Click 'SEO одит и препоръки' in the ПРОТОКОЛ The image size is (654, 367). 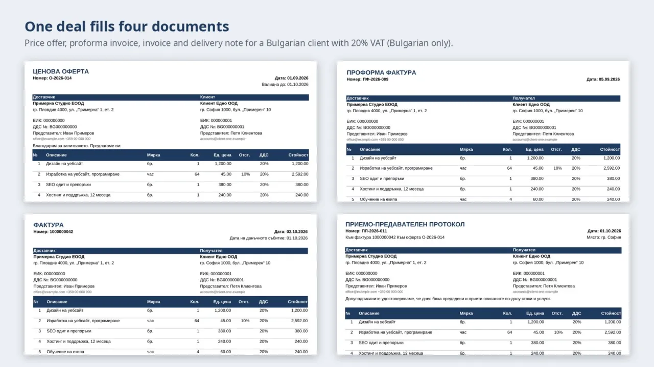[x=381, y=343]
